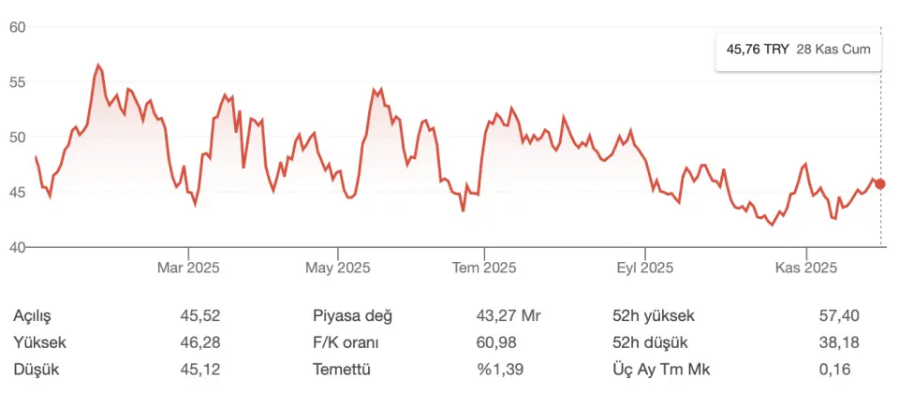Click the Kas 2025 axis label
This screenshot has width=899, height=407.
[805, 268]
